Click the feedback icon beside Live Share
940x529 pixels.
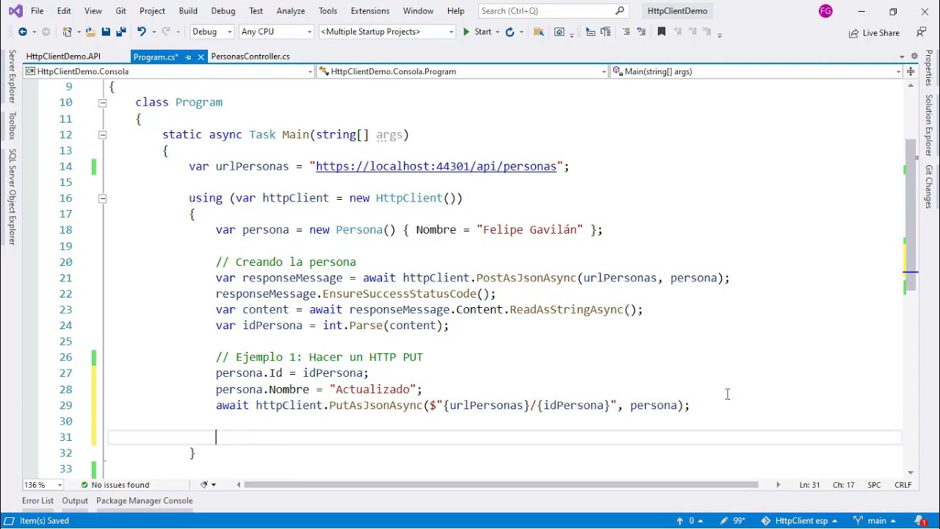pos(922,32)
